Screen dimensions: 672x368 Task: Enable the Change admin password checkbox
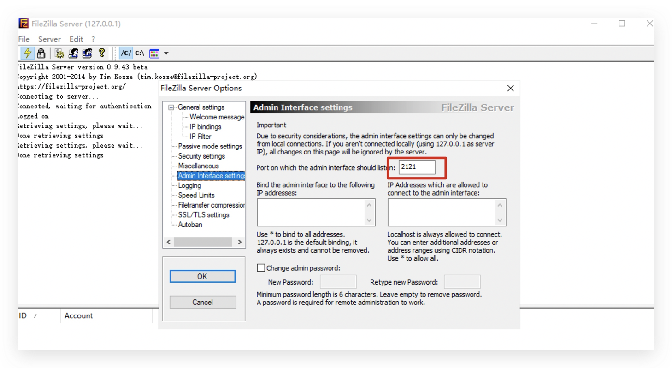[x=261, y=267]
